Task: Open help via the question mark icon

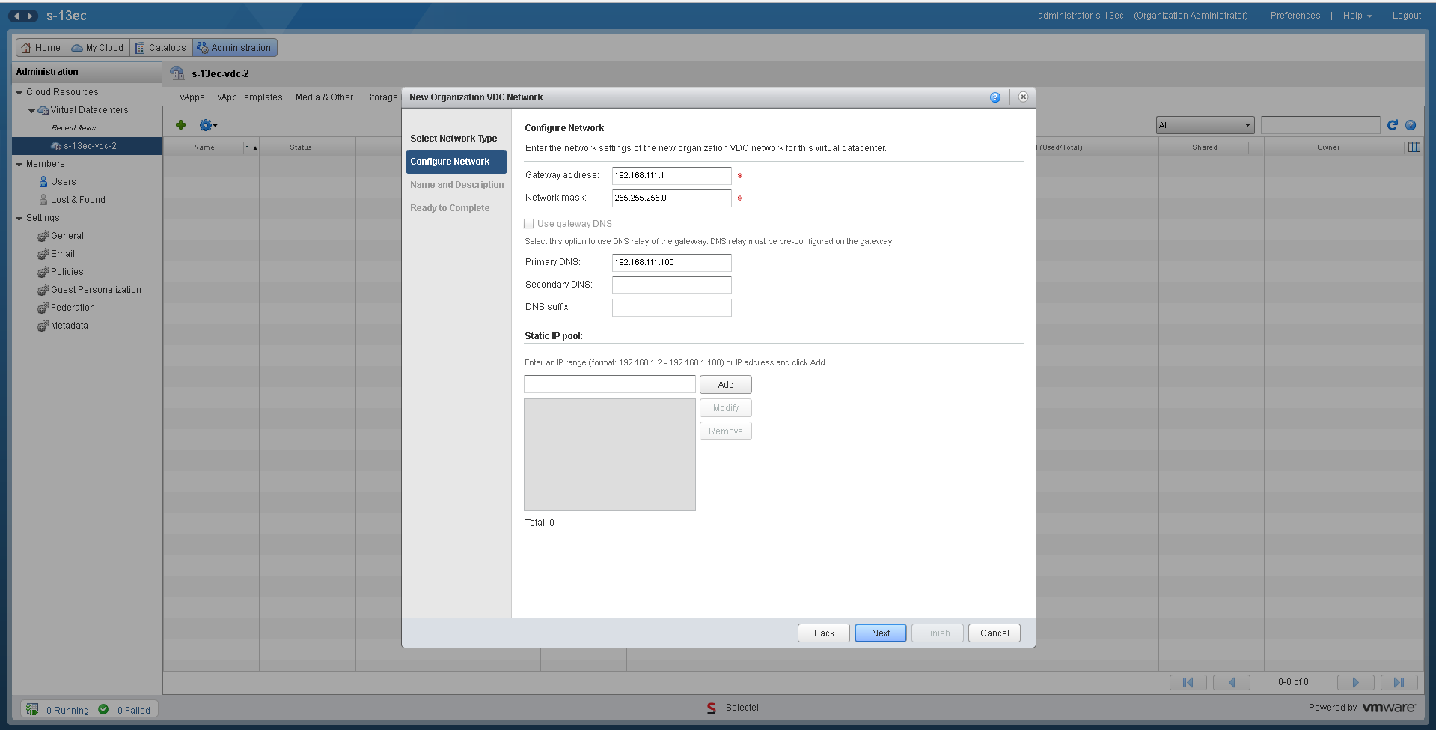Action: [1411, 125]
